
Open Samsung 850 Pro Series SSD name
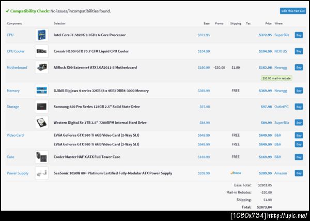point(97,107)
